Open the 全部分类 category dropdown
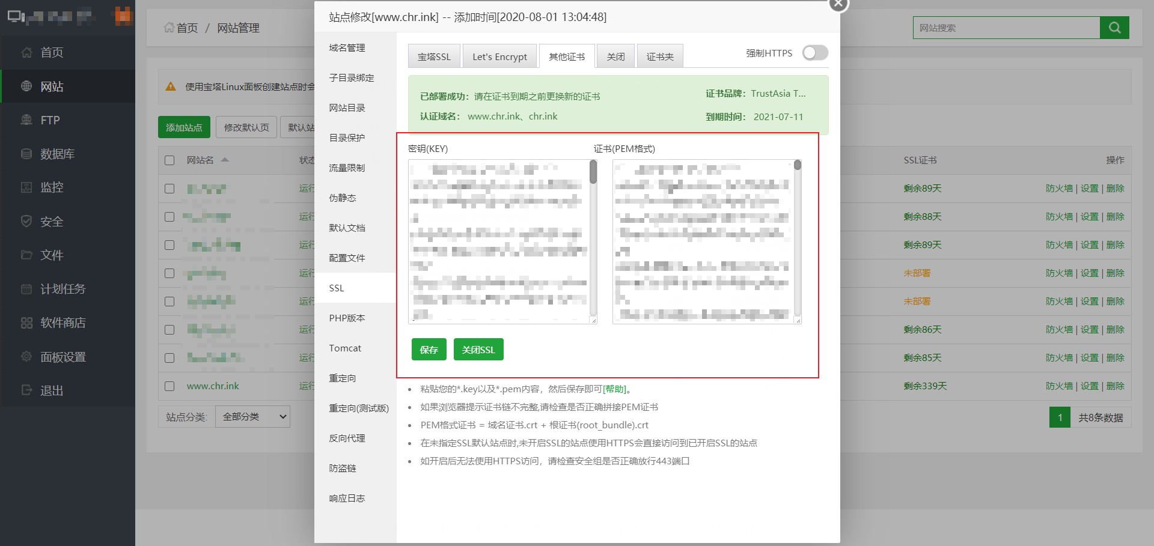This screenshot has width=1154, height=546. pyautogui.click(x=253, y=416)
